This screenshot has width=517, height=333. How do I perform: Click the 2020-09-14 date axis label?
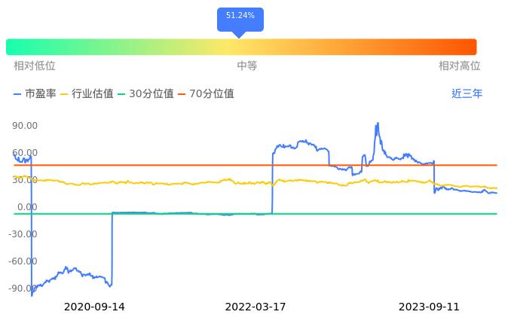tap(94, 307)
